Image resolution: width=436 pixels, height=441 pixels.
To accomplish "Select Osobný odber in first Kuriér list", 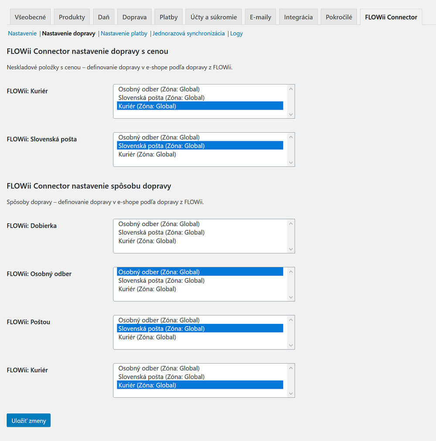I will click(200, 89).
